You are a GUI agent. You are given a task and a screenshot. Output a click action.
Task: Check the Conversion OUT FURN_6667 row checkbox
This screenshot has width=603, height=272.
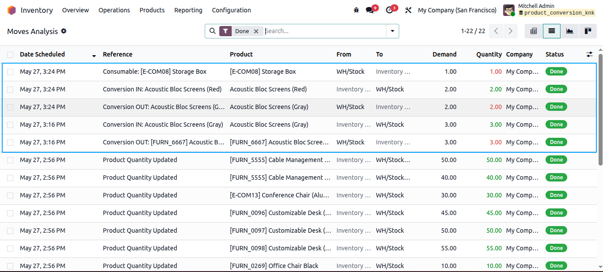pyautogui.click(x=10, y=142)
